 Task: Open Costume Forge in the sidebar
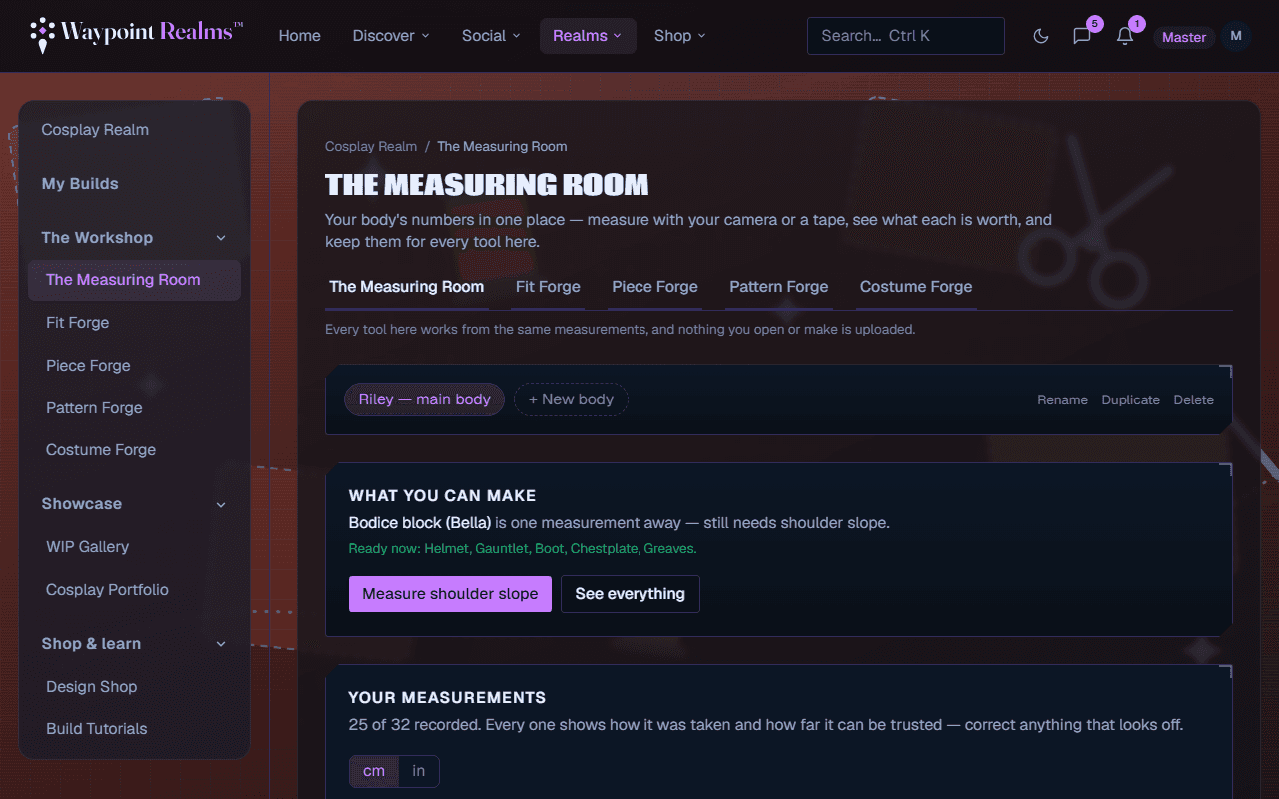pyautogui.click(x=135, y=450)
